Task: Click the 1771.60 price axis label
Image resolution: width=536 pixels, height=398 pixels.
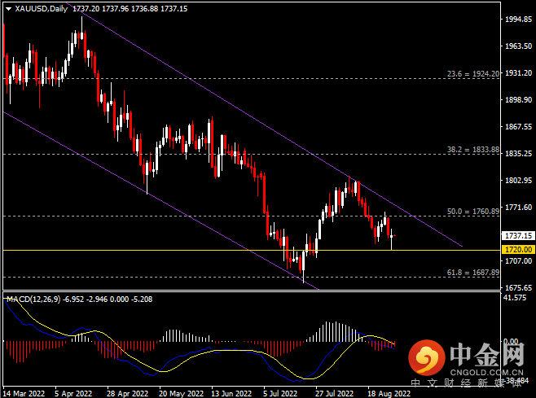Action: coord(519,208)
